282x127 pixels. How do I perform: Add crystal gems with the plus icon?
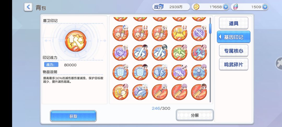tap(265, 7)
